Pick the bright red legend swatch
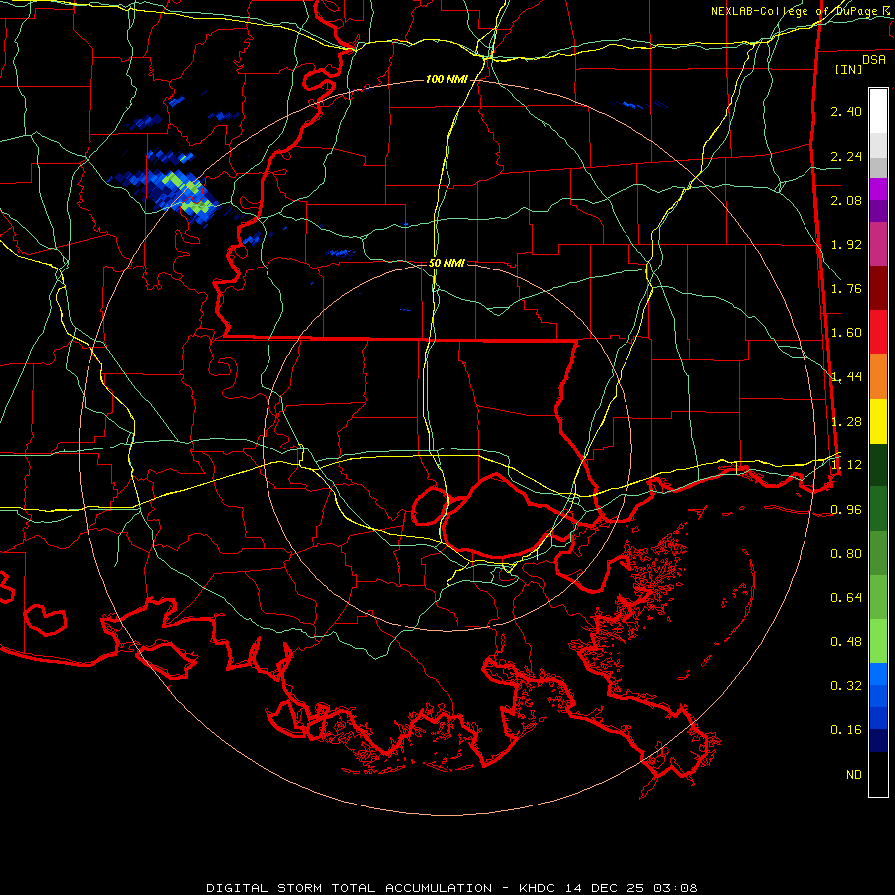This screenshot has width=895, height=895. tap(878, 332)
